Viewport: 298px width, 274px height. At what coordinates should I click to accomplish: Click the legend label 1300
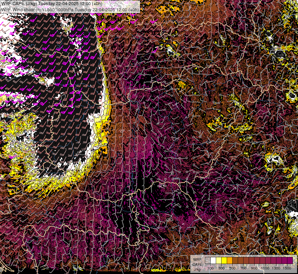276,268
